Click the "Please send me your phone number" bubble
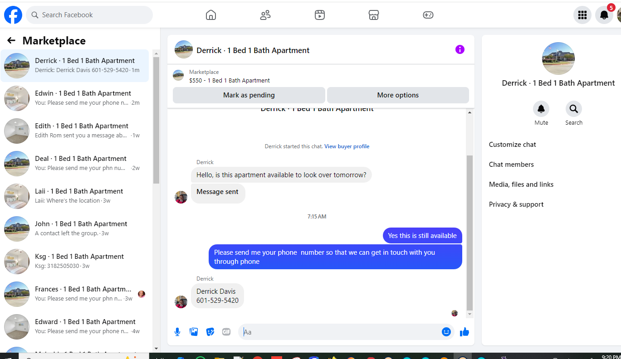Screen dimensions: 621x359 pyautogui.click(x=335, y=257)
